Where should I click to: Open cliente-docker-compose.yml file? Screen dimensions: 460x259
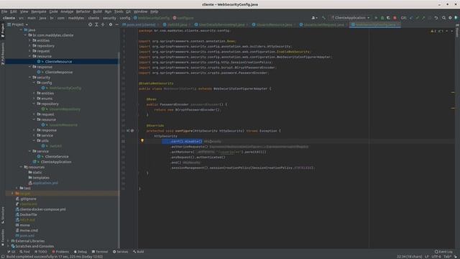click(x=42, y=209)
